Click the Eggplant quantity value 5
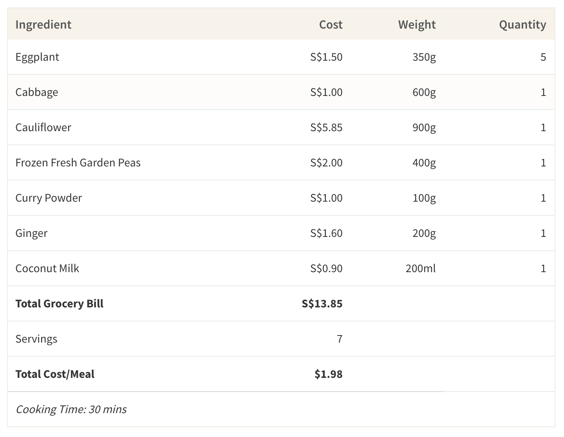Image resolution: width=564 pixels, height=437 pixels. (543, 57)
